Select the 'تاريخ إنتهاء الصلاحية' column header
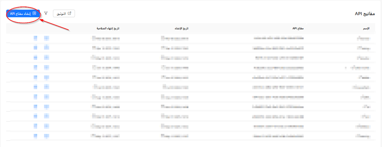382x147 pixels. [108, 29]
